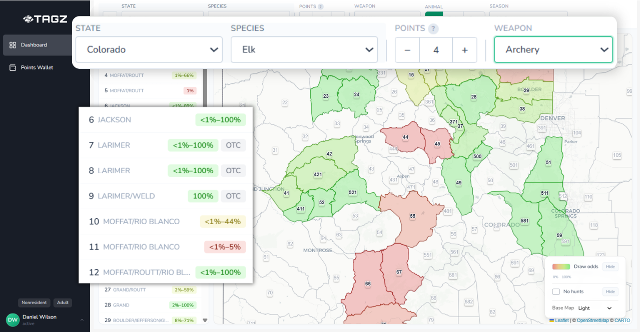640x332 pixels.
Task: Click the Dashboard grid icon
Action: 13,45
